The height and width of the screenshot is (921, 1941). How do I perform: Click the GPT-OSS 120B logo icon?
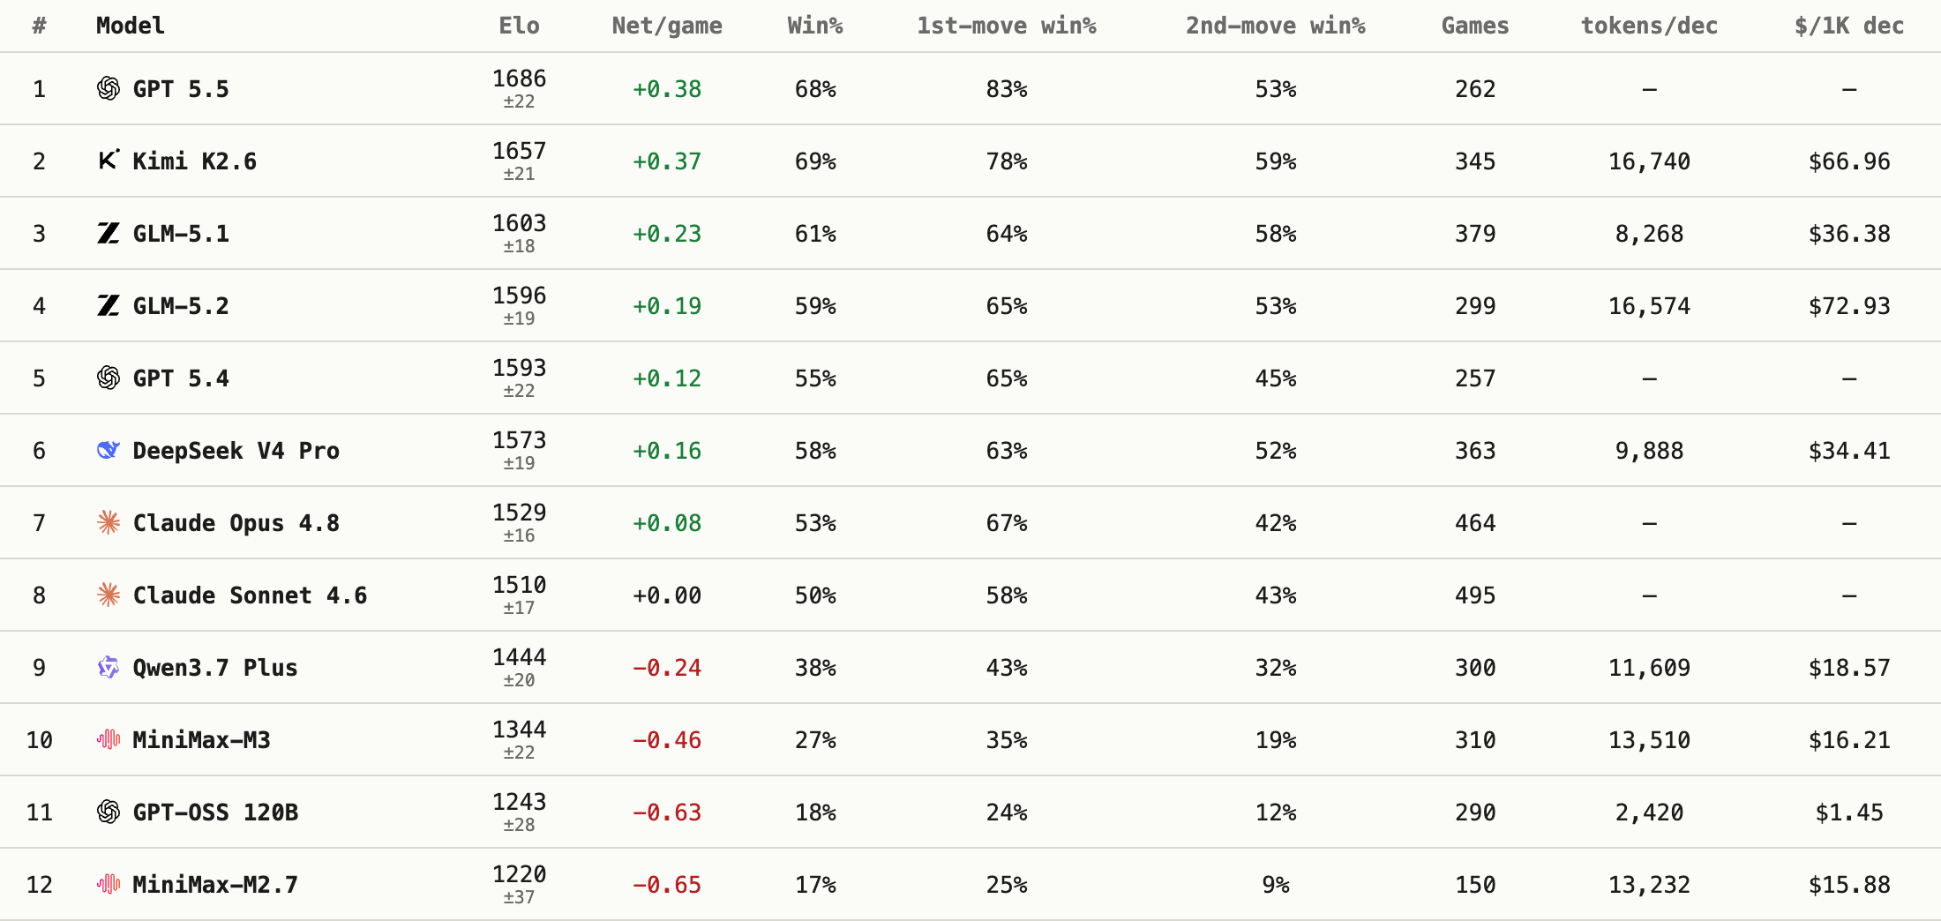[x=109, y=812]
